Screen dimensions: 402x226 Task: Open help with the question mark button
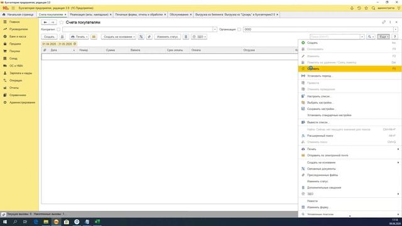pyautogui.click(x=395, y=37)
